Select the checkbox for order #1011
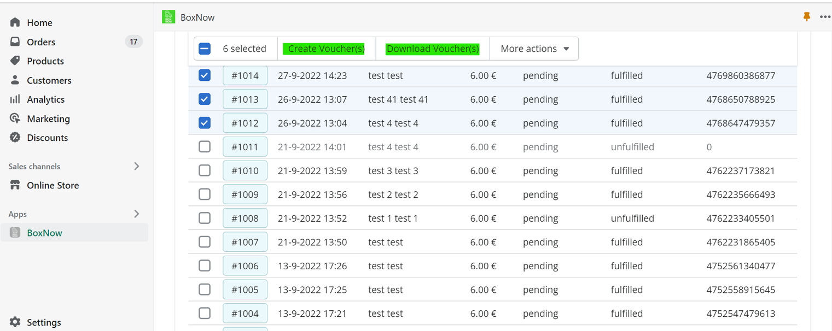The width and height of the screenshot is (832, 331). pos(205,147)
